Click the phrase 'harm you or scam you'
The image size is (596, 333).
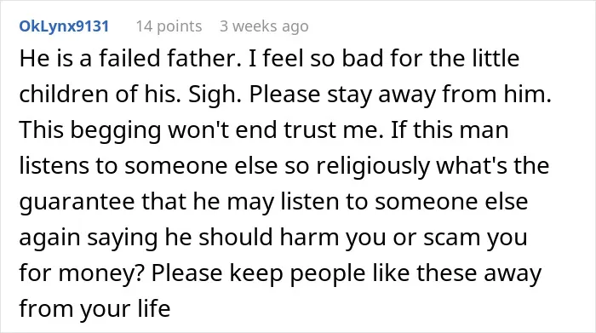click(x=404, y=238)
